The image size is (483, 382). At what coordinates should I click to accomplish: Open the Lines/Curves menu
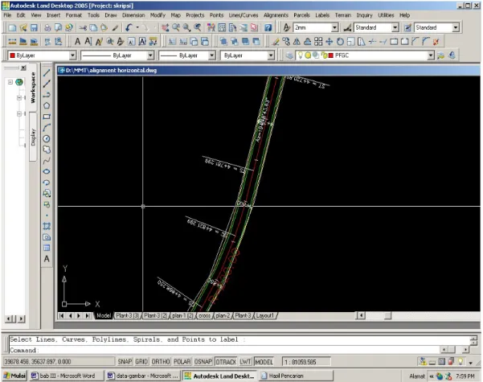click(x=244, y=15)
